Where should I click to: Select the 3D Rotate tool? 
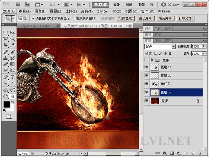[5, 90]
